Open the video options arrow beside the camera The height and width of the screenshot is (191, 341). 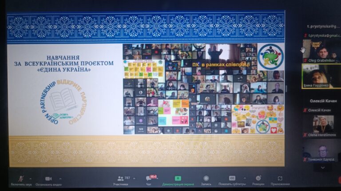[60, 179]
